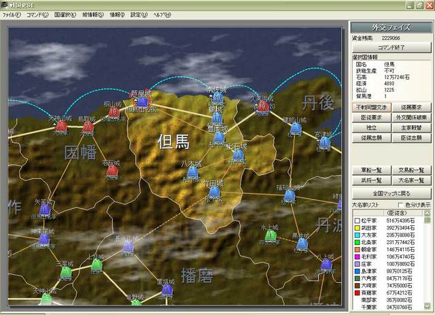Click the 不戦同盟交渉 button
Image resolution: width=435 pixels, height=315 pixels.
click(372, 107)
